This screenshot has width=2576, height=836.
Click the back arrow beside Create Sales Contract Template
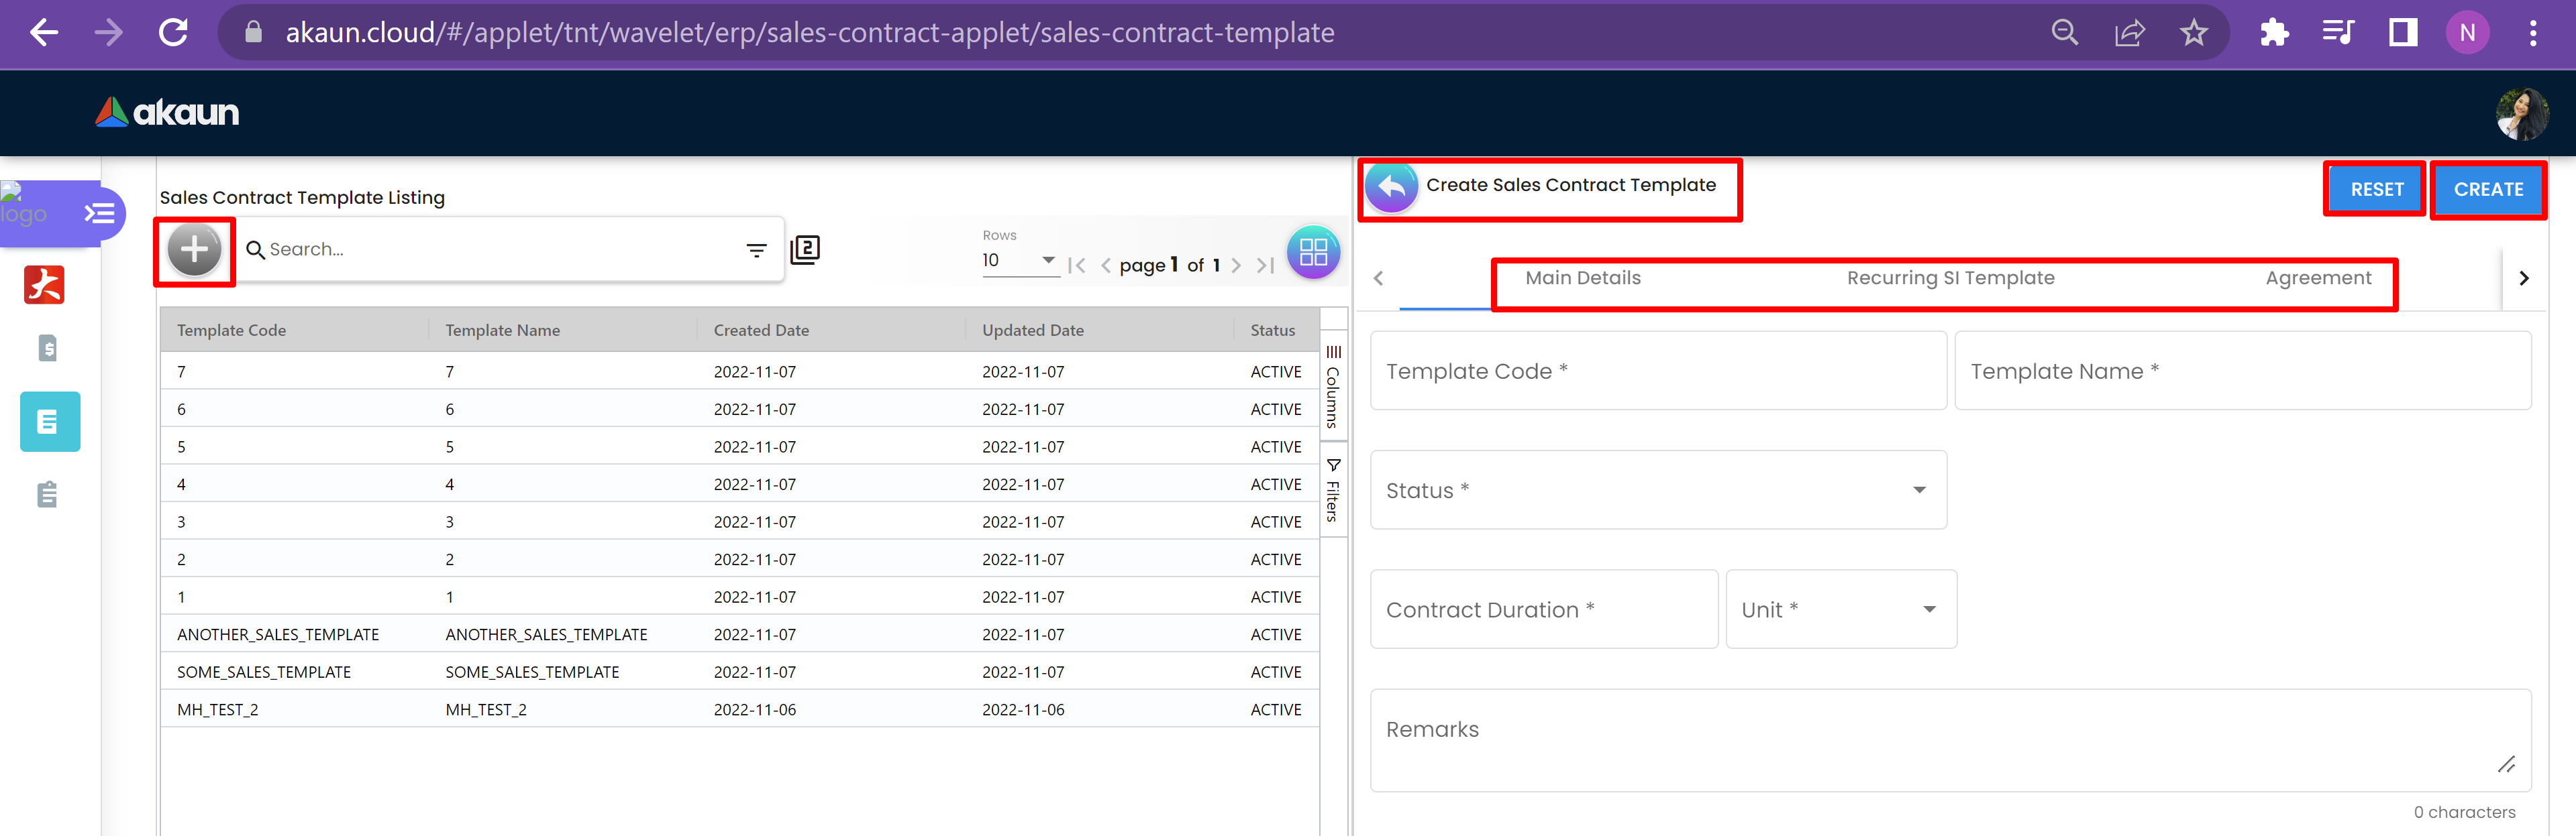coord(1391,187)
